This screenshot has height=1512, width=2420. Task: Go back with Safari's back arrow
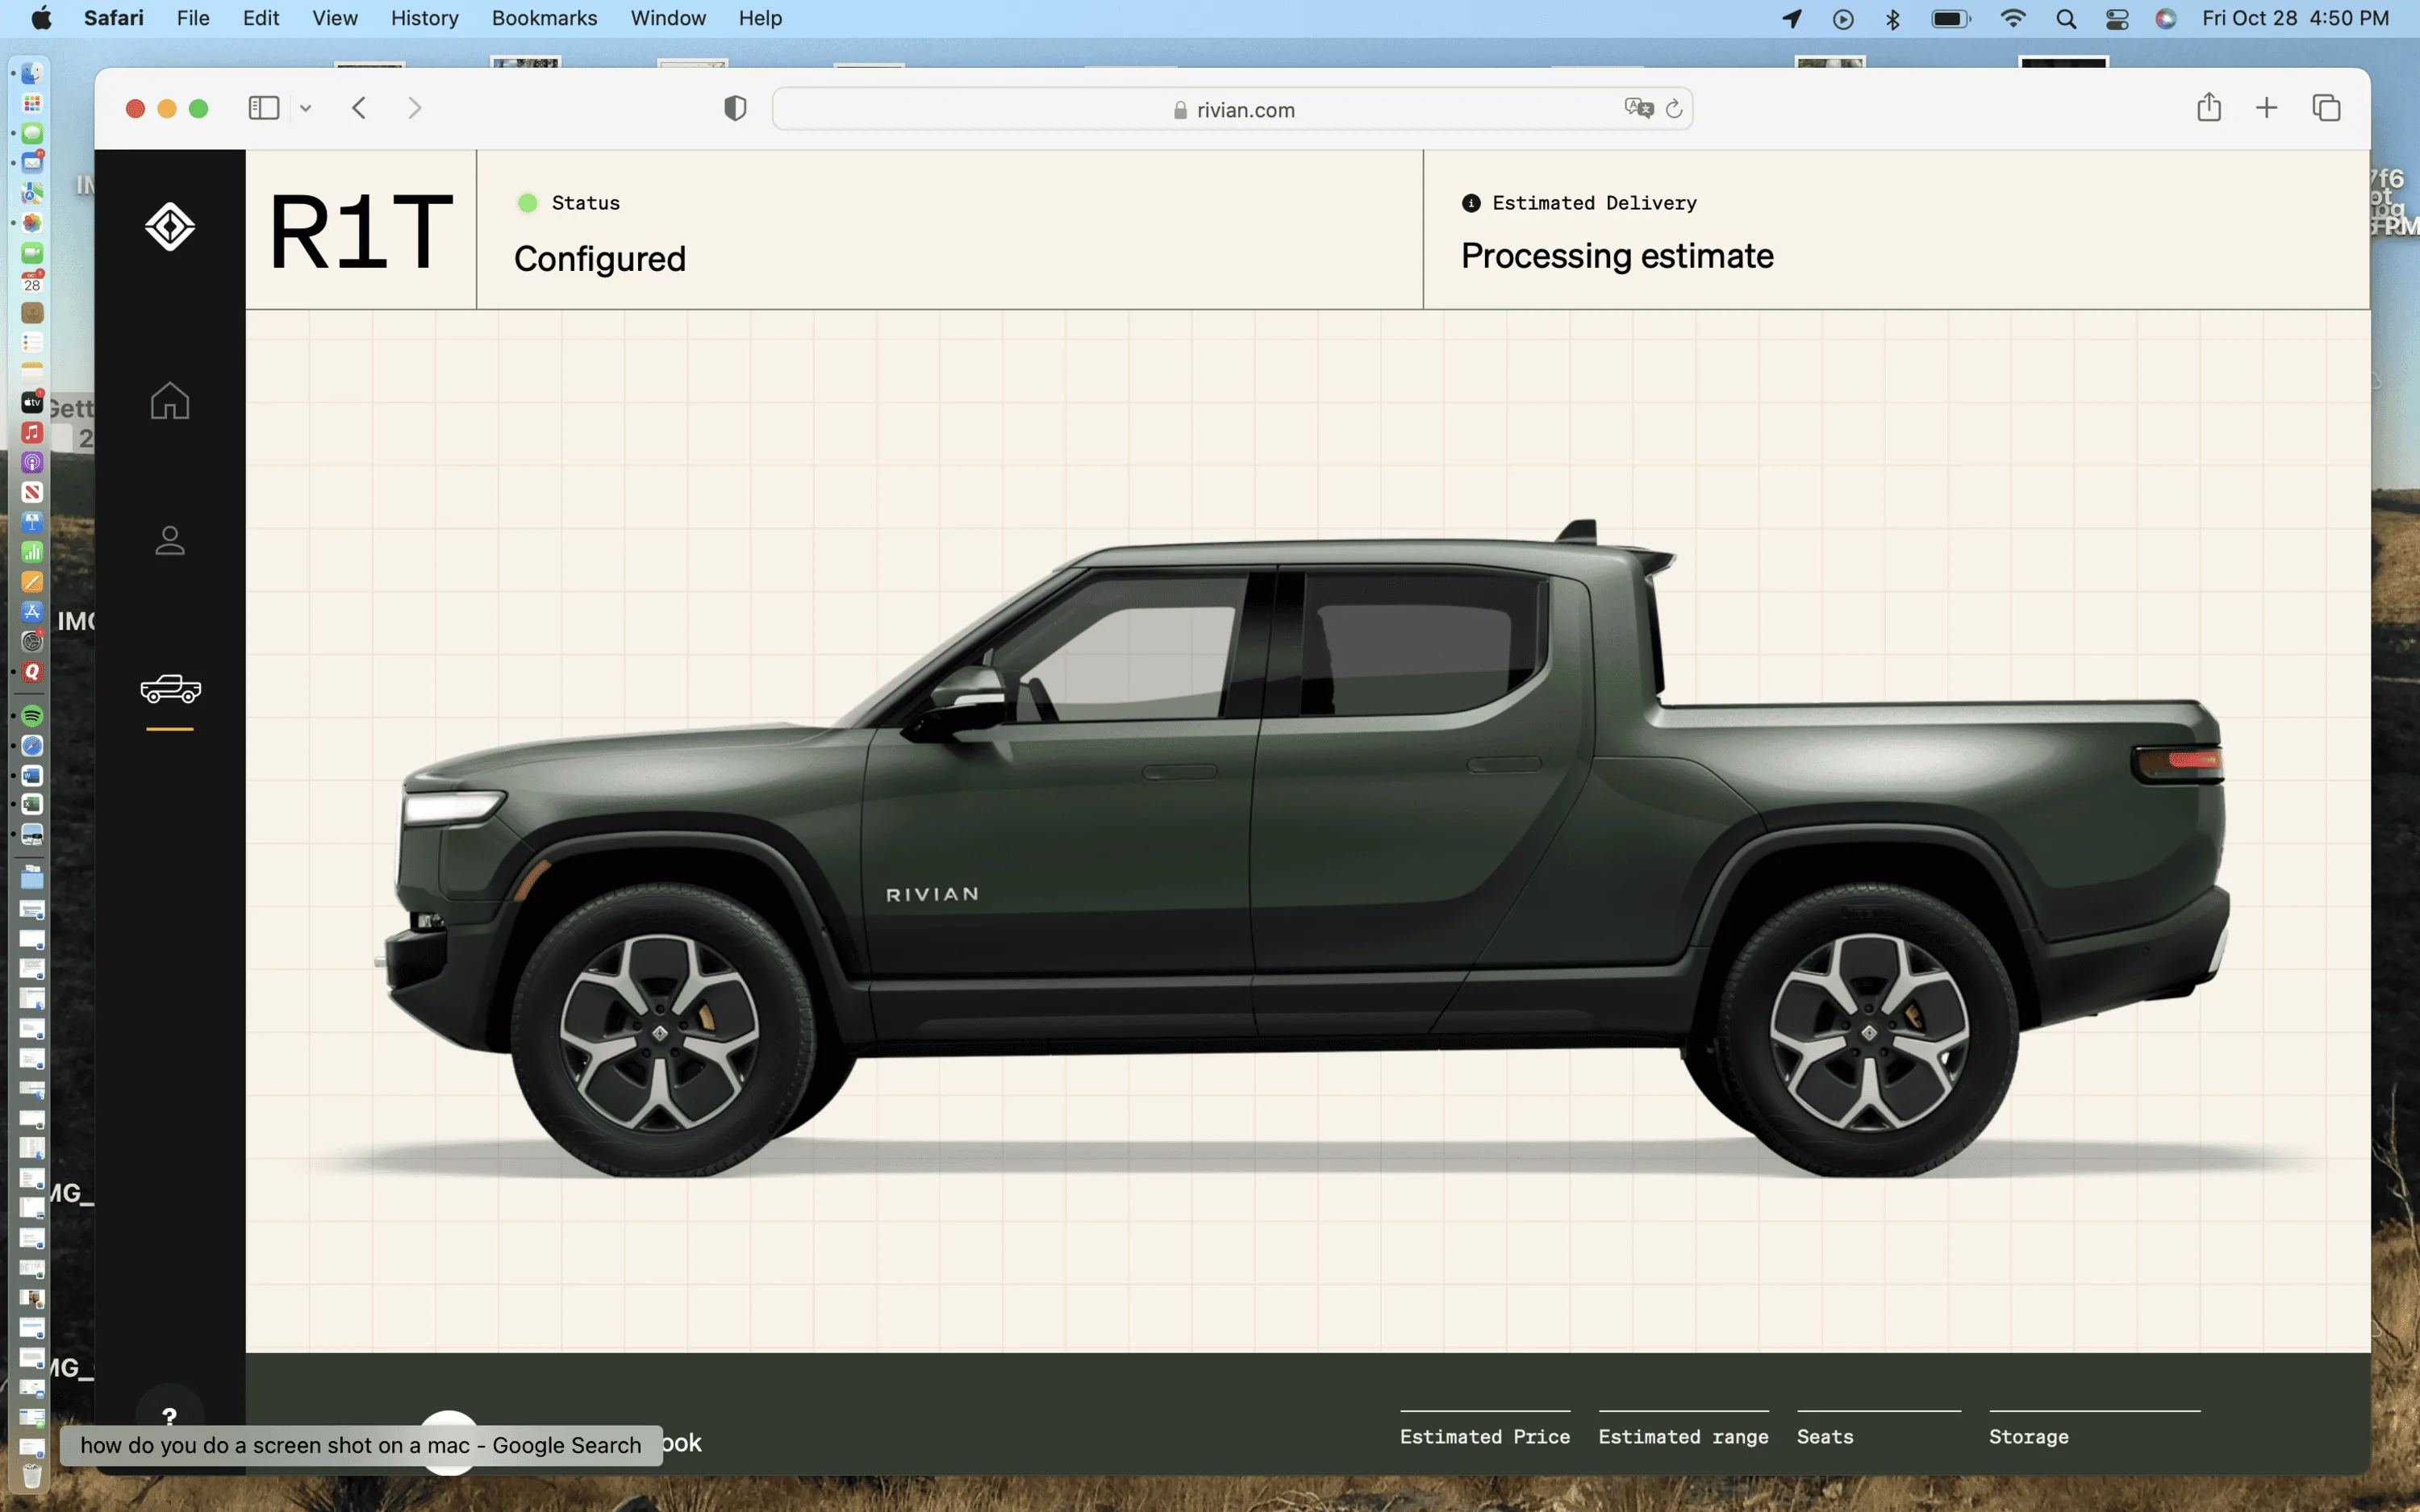(x=359, y=108)
